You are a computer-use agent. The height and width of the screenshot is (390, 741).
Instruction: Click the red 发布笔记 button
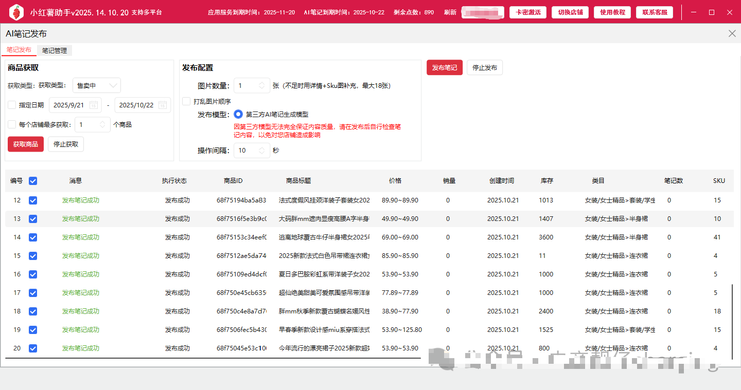point(444,68)
